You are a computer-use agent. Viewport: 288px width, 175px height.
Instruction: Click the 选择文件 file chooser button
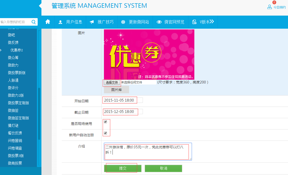pyautogui.click(x=112, y=82)
